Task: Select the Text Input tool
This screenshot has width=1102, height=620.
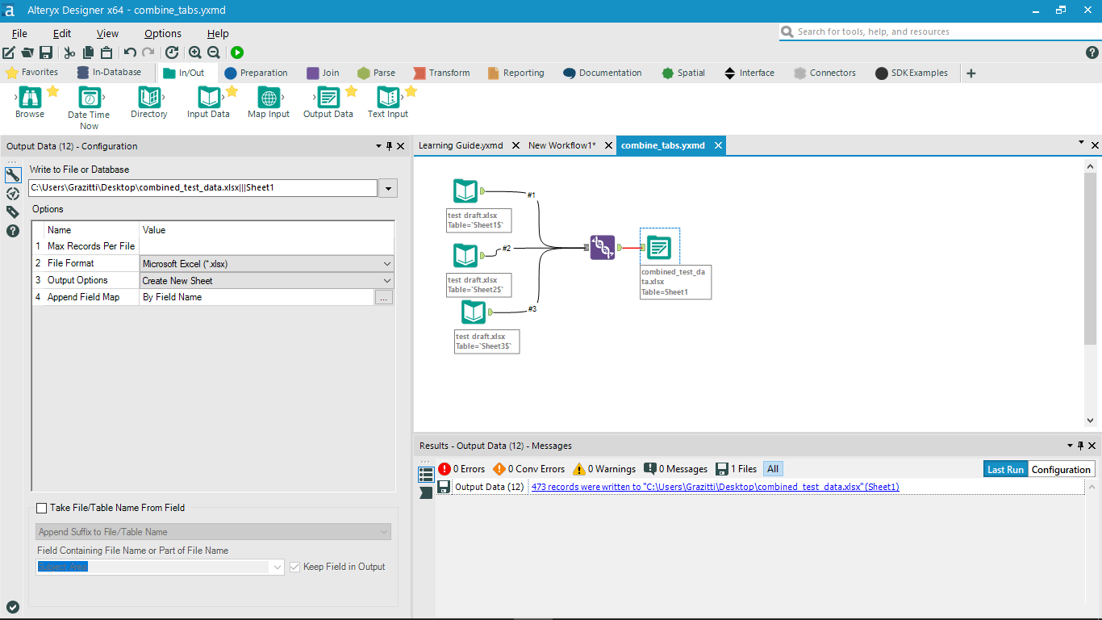Action: [x=387, y=101]
